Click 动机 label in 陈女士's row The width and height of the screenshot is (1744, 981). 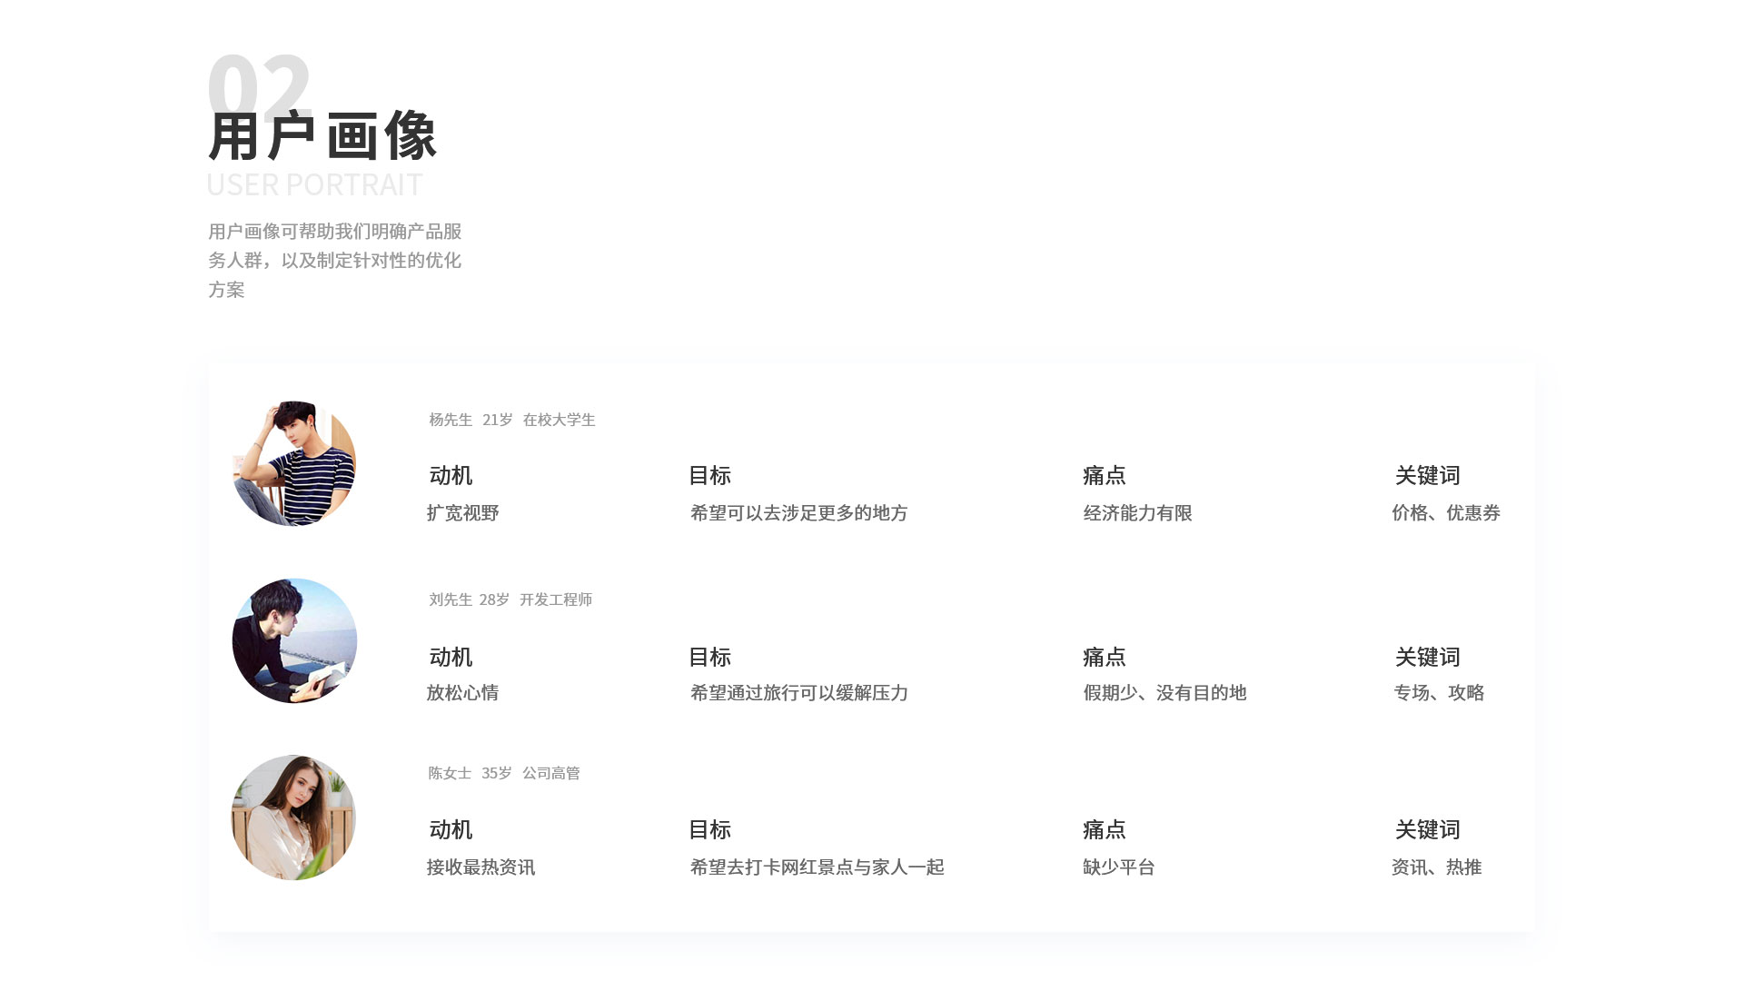pos(451,829)
